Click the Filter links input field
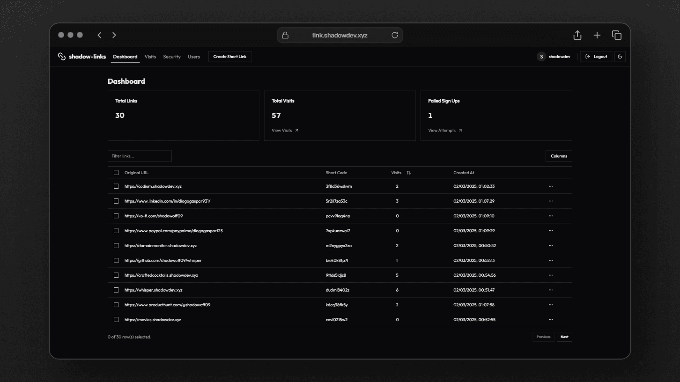Viewport: 680px width, 382px height. point(140,156)
